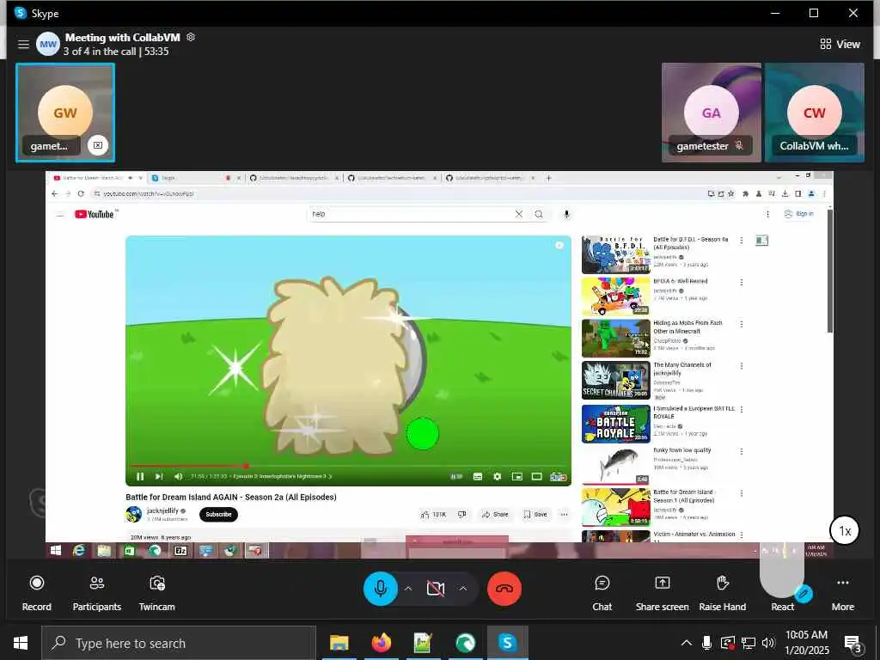Click the shared-screen YouTube pause button
Screen dimensions: 880x660
[140, 476]
